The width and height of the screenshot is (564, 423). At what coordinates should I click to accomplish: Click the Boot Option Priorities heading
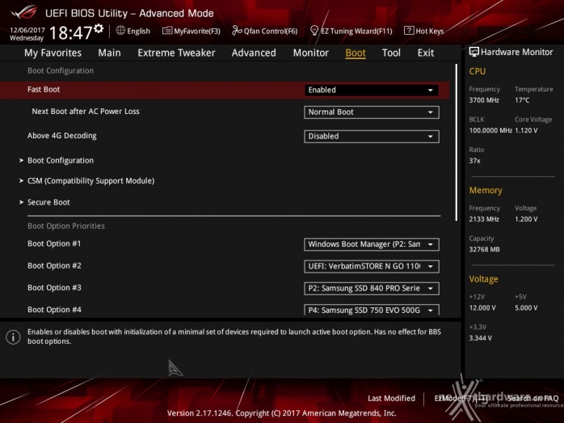pos(66,226)
